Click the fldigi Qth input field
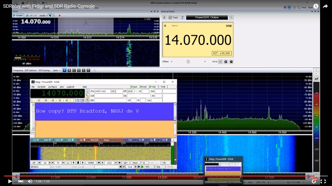Screen dimensions: 332x186 111,100
